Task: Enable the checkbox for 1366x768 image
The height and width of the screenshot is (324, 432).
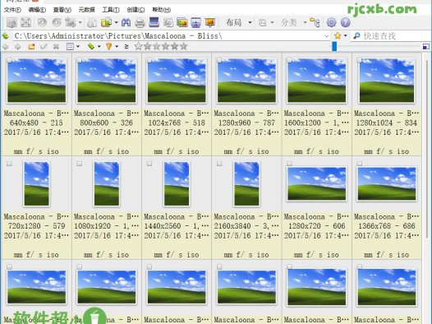Action: pos(359,164)
